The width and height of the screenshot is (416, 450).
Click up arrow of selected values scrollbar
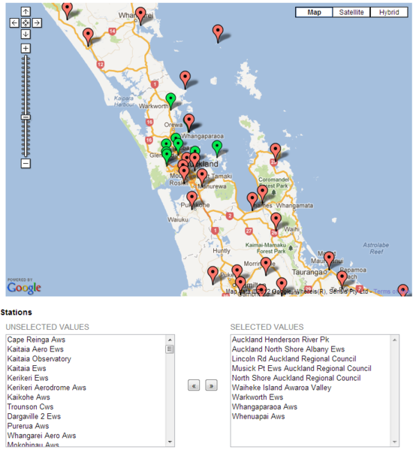[394, 340]
